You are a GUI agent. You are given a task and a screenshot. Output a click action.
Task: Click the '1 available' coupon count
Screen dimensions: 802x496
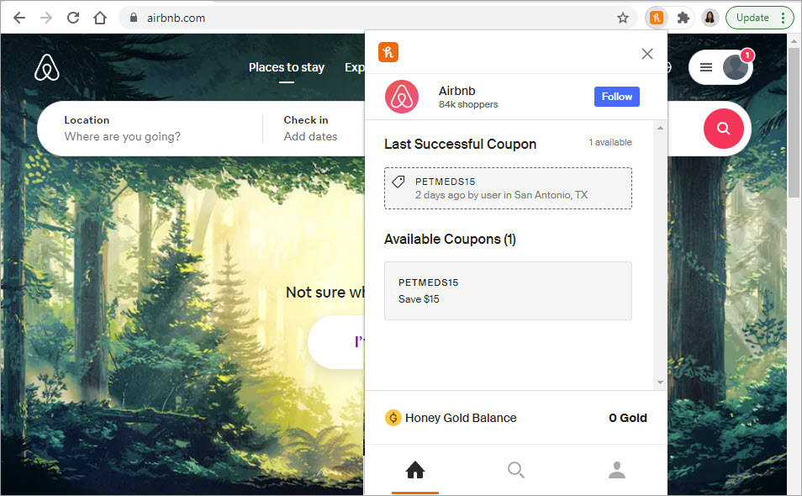pos(610,142)
